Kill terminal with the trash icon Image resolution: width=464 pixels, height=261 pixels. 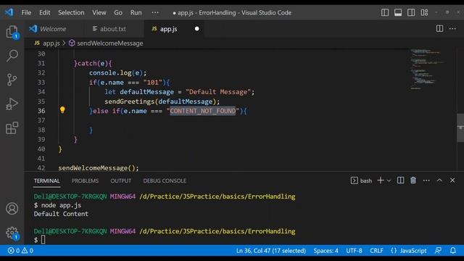click(x=413, y=181)
